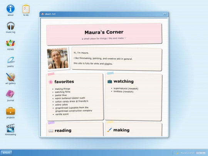Click the flower icon beside favorites
Image resolution: width=208 pixels, height=156 pixels.
pos(51,82)
